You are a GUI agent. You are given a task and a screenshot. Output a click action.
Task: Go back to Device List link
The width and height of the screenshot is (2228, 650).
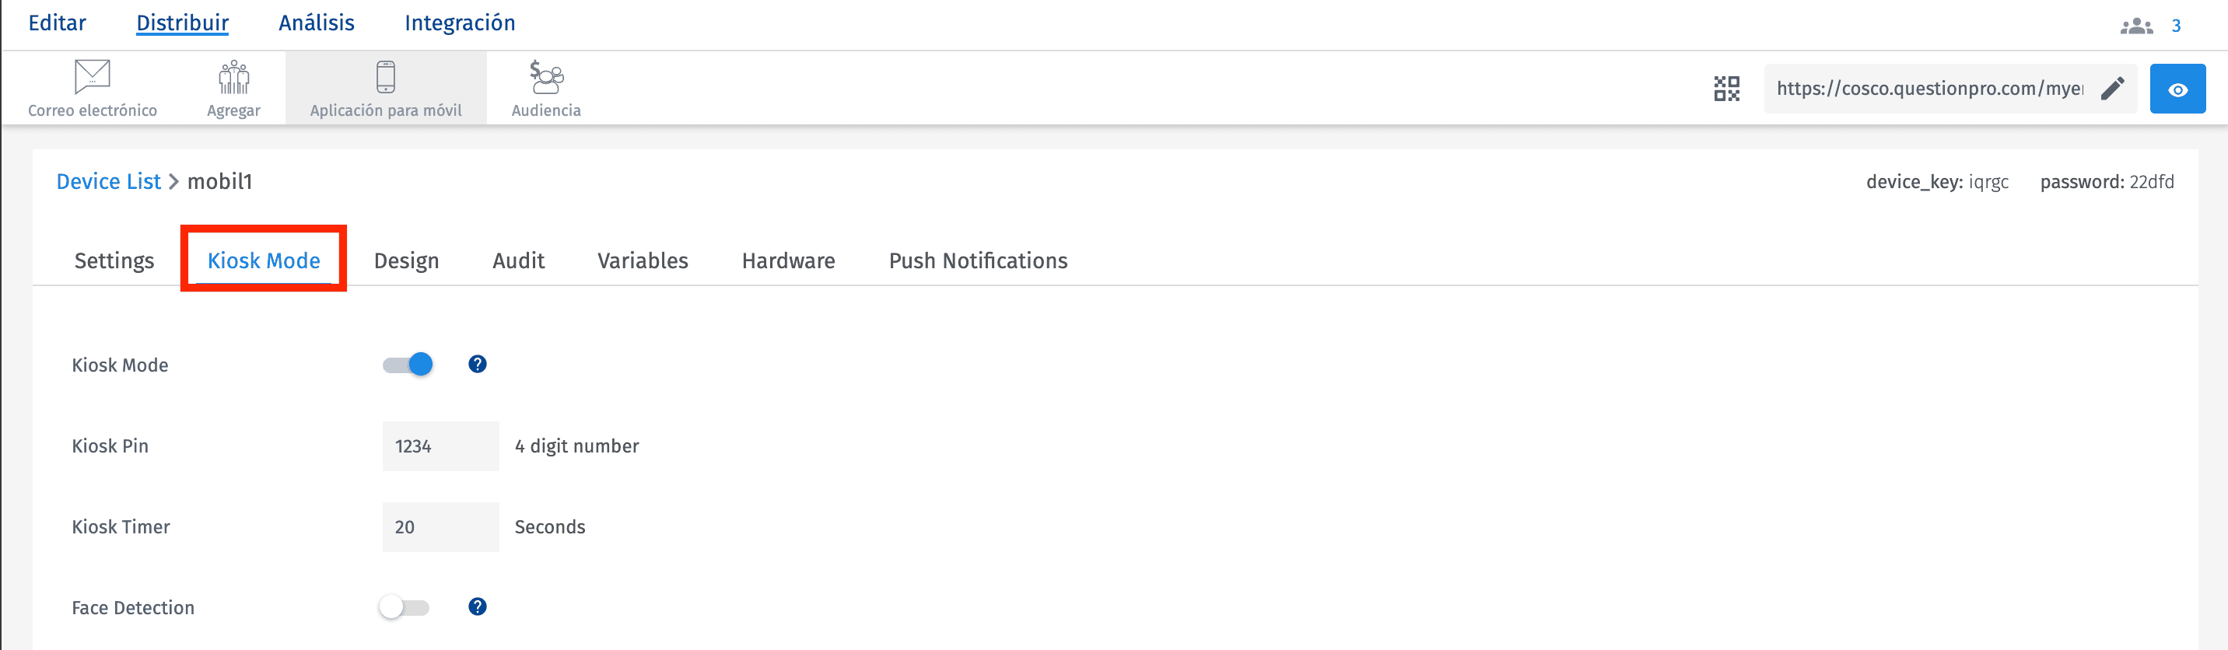(108, 181)
